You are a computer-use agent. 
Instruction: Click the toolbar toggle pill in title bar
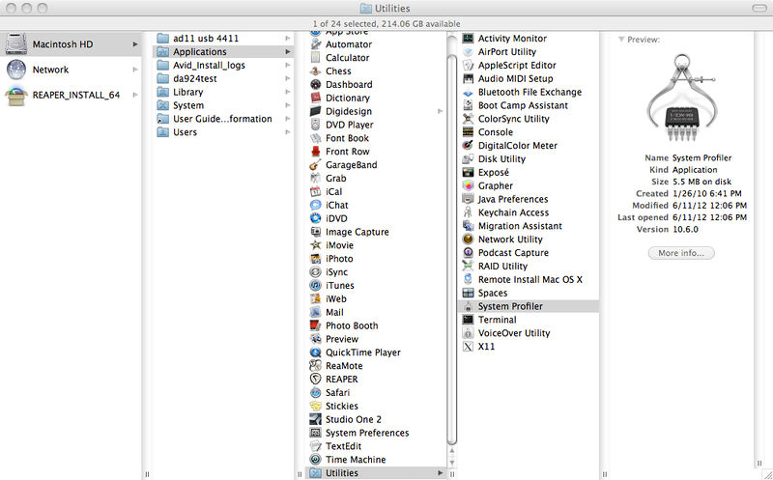point(759,9)
